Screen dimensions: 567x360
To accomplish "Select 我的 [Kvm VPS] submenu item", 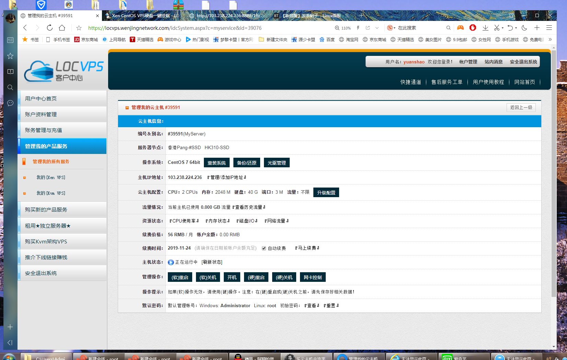I will click(51, 193).
